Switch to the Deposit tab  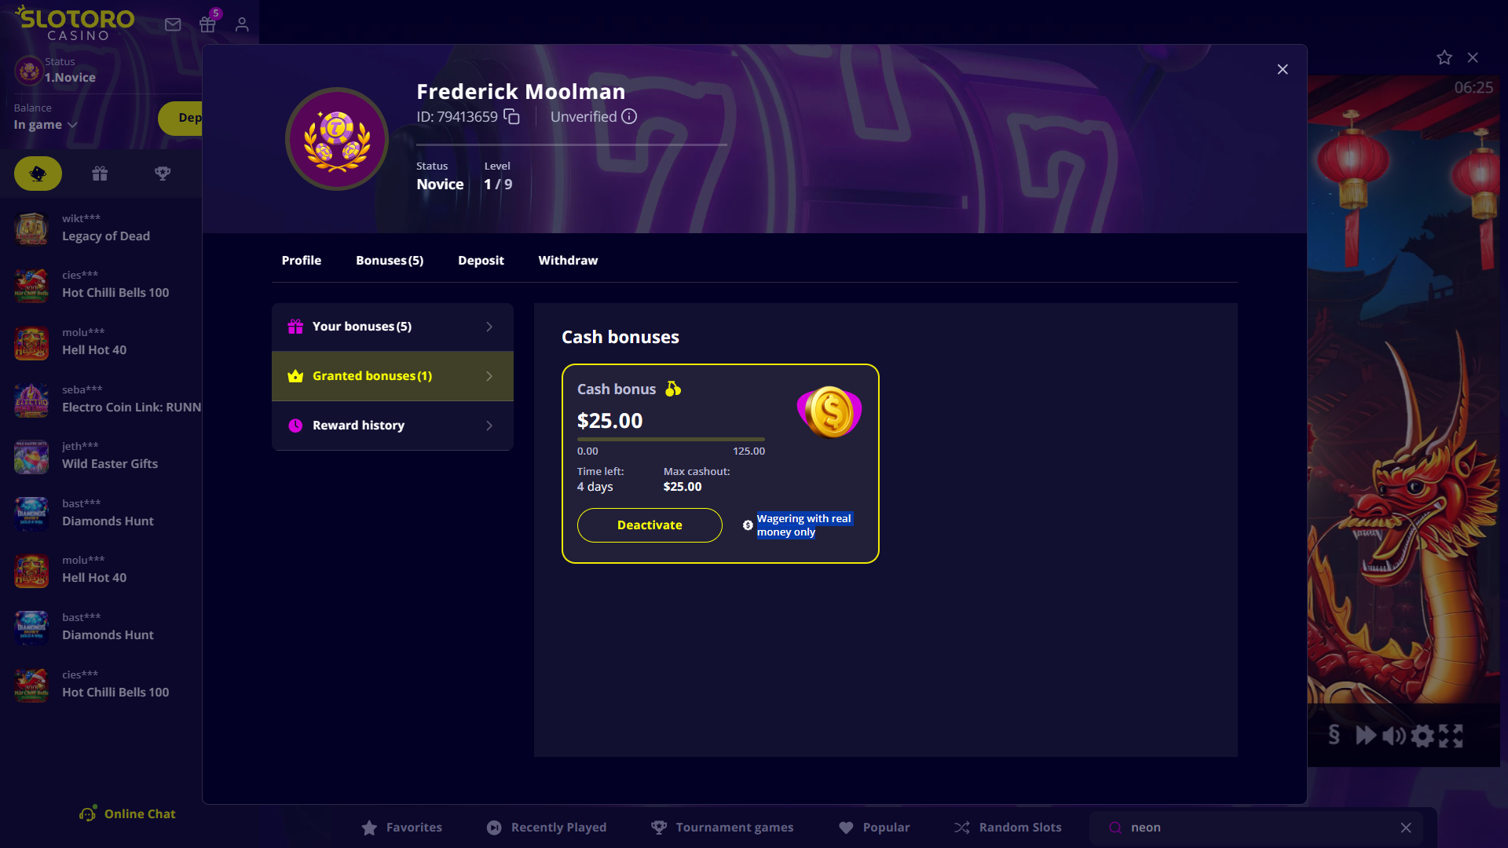tap(481, 261)
